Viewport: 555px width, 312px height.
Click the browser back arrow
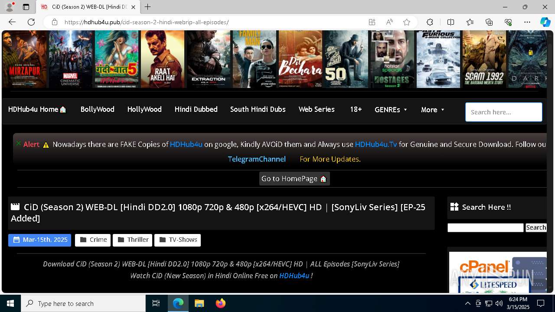point(12,22)
